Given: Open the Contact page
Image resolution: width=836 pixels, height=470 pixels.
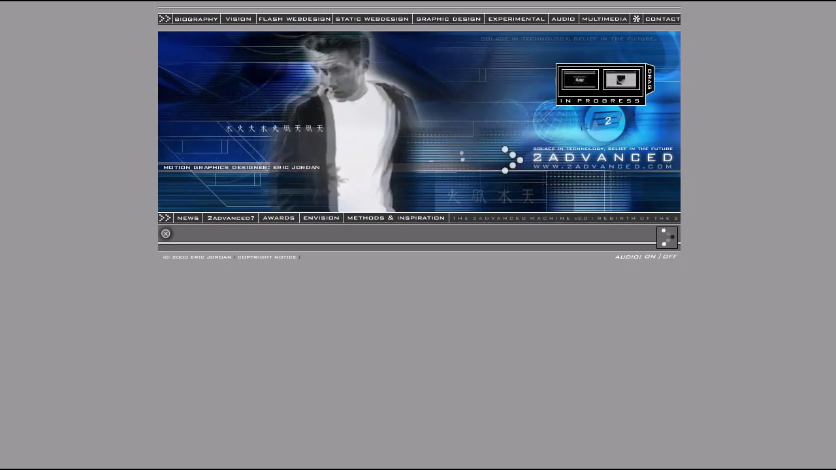Looking at the screenshot, I should 662,19.
